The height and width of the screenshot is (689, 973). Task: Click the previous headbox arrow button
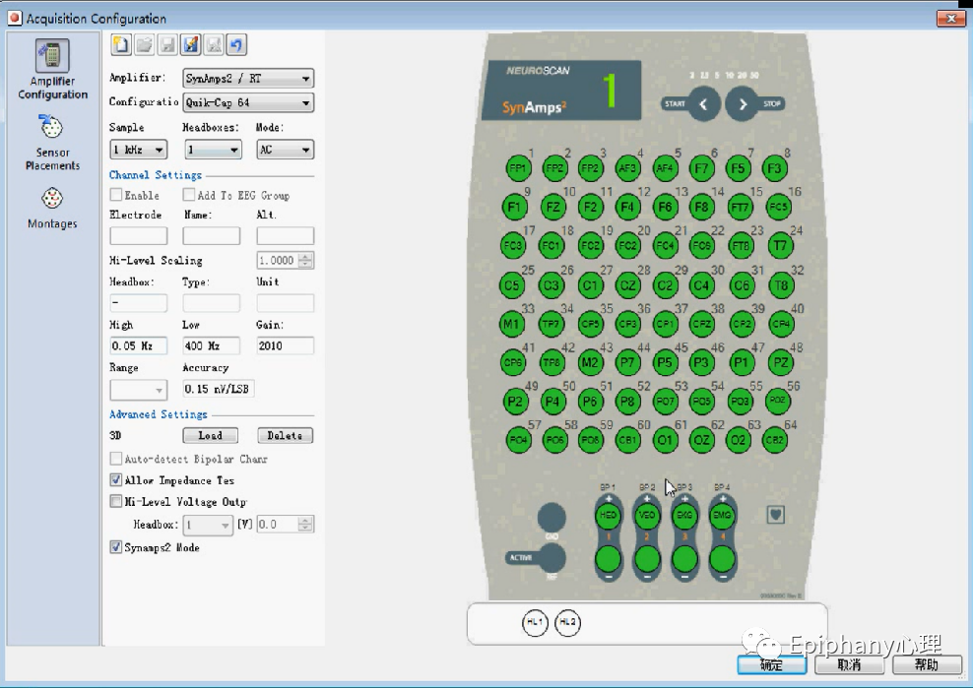(704, 104)
